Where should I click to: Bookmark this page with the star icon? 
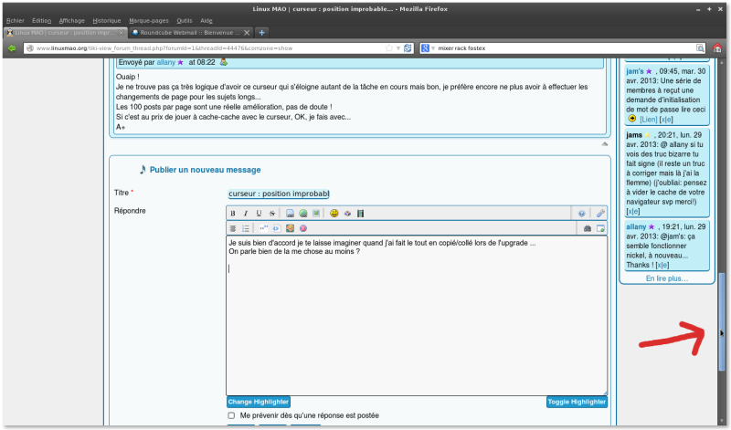389,48
